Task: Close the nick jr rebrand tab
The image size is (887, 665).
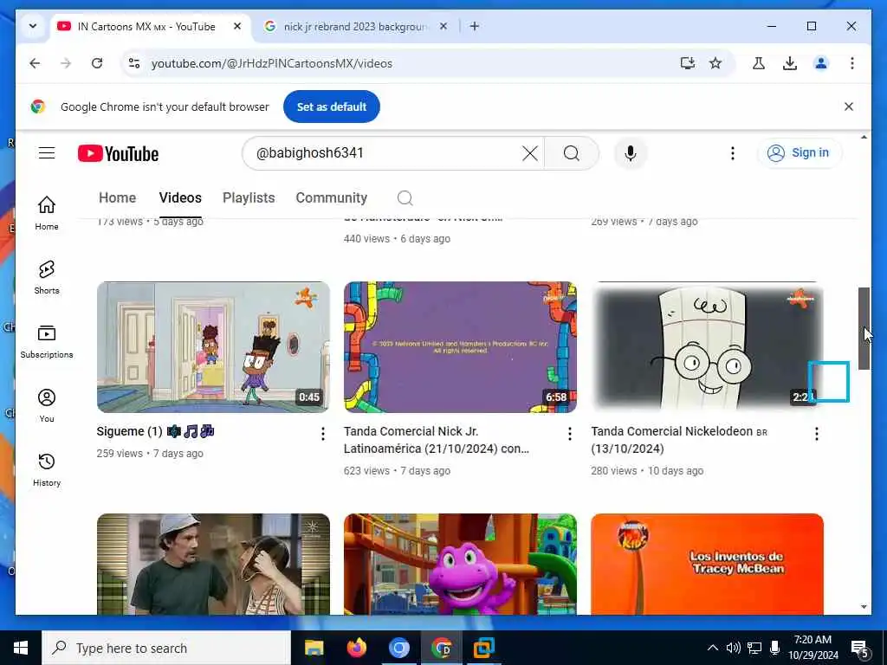Action: click(443, 26)
